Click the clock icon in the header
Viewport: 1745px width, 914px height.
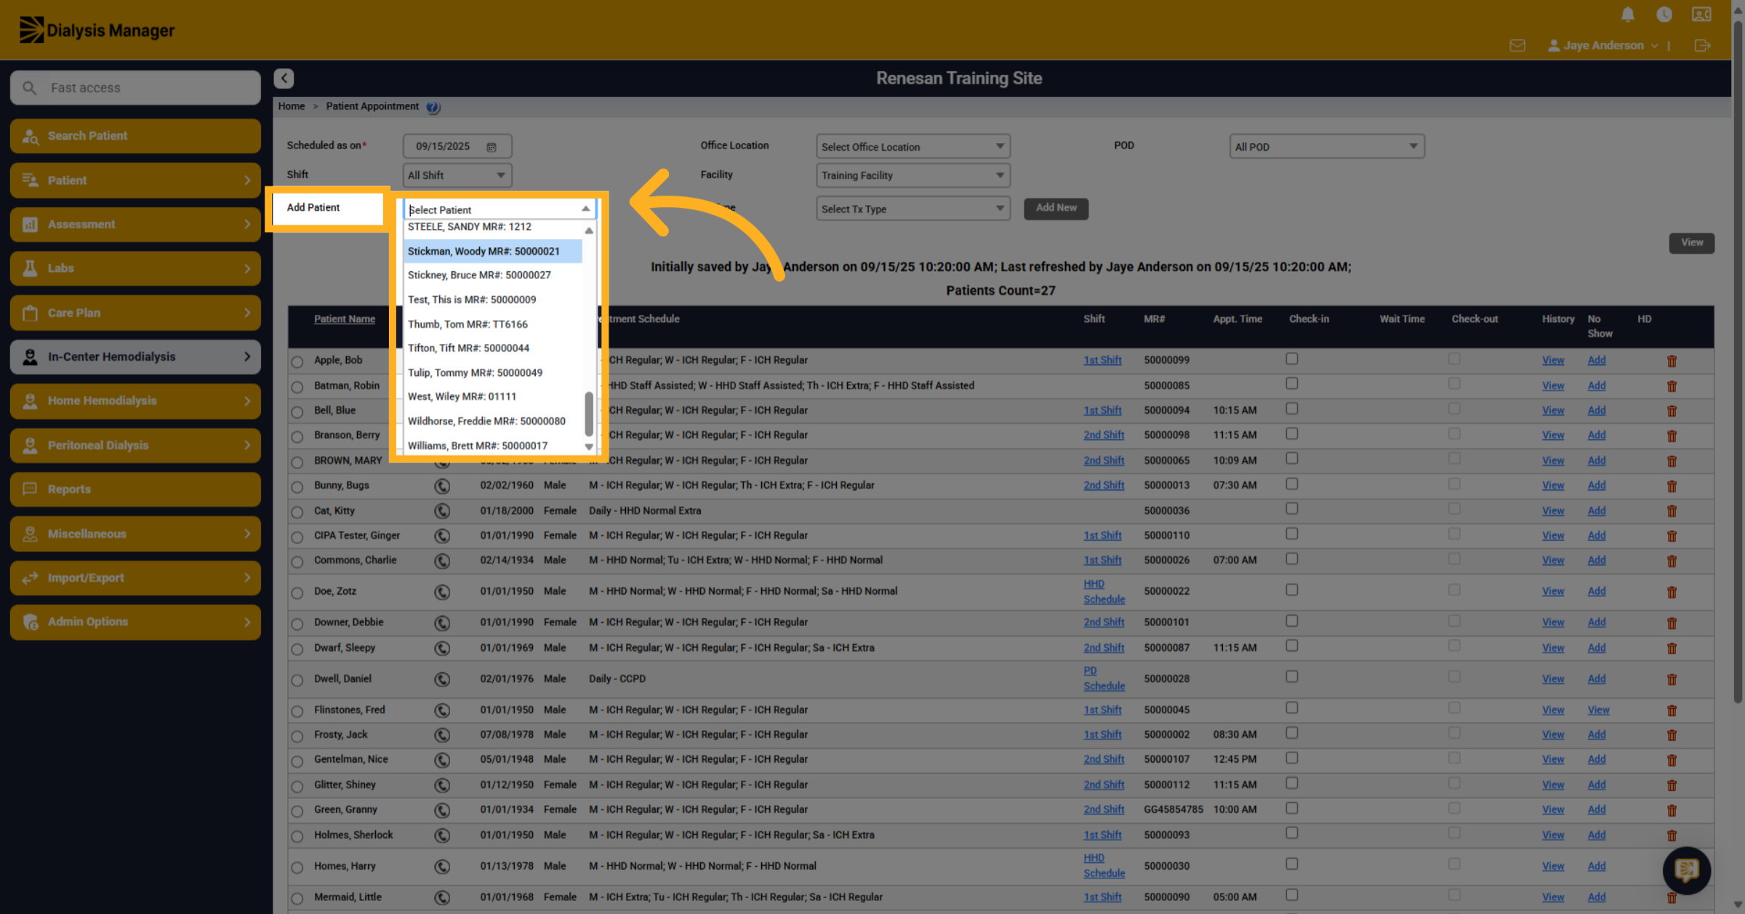[x=1664, y=15]
